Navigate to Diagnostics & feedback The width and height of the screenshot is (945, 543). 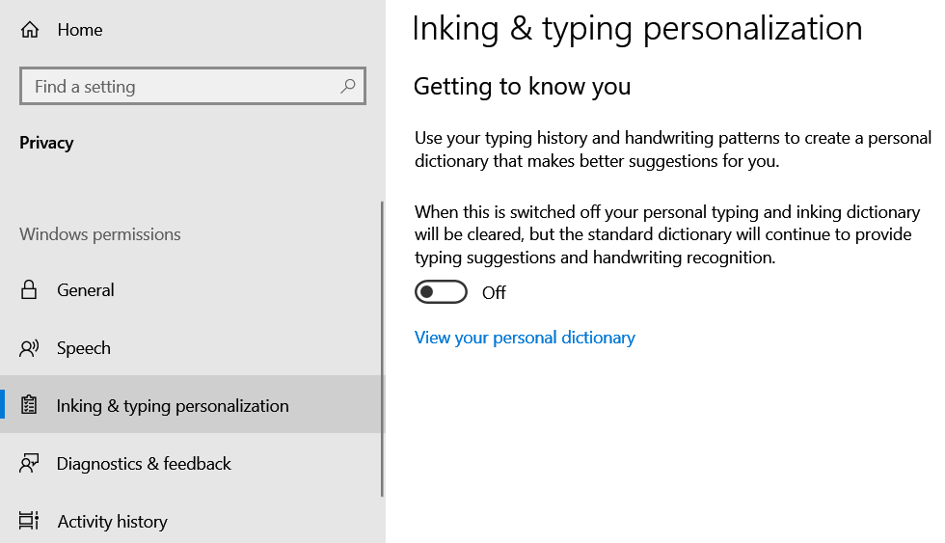(144, 464)
